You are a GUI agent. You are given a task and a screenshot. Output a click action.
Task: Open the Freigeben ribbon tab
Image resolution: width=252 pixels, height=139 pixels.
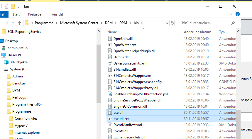36,14
